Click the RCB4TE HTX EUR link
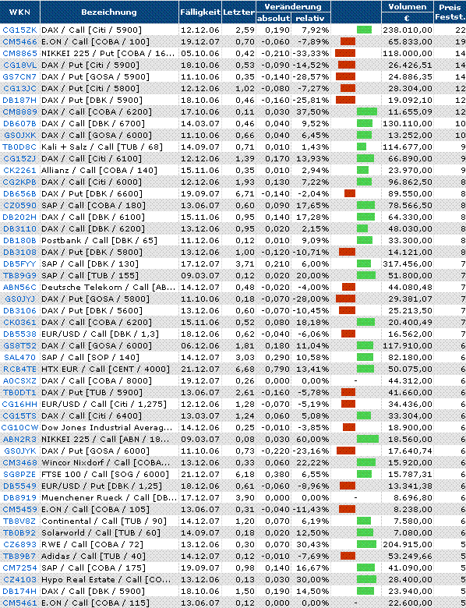The image size is (466, 608). click(19, 369)
